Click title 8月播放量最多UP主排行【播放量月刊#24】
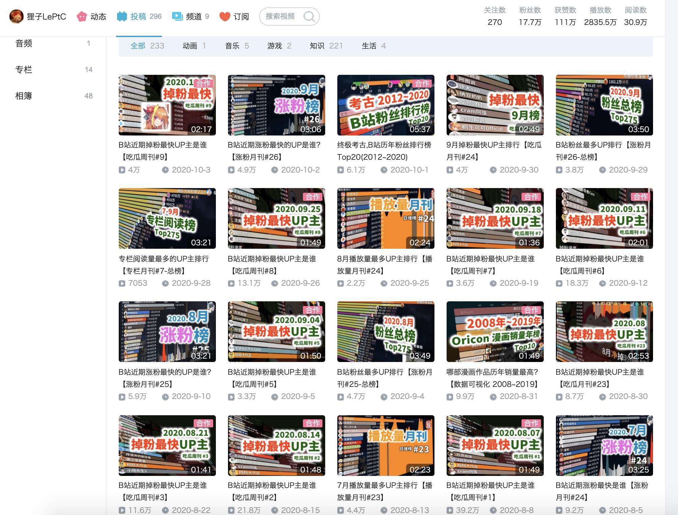The height and width of the screenshot is (515, 678). (385, 265)
